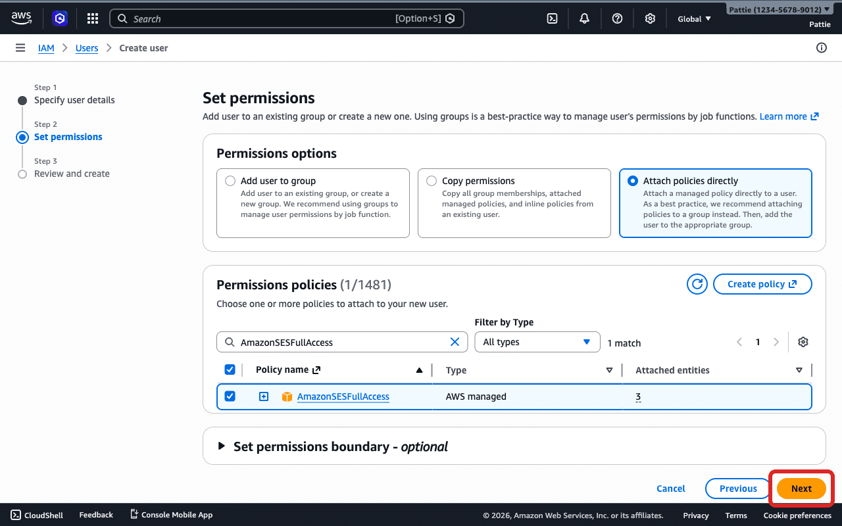The height and width of the screenshot is (526, 842).
Task: Click the attached entities count 3
Action: point(638,396)
